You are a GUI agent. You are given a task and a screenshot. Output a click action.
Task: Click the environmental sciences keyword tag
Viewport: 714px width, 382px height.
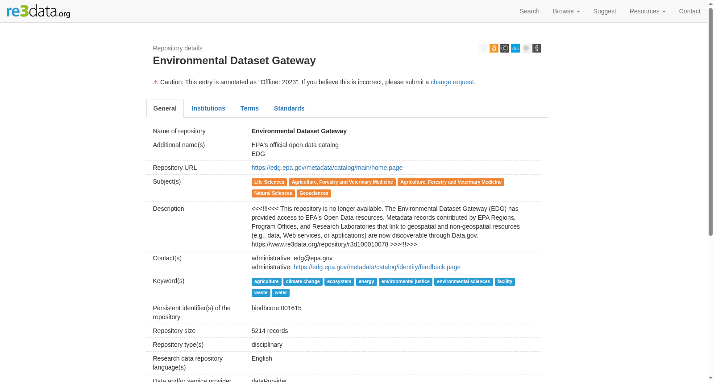point(464,282)
